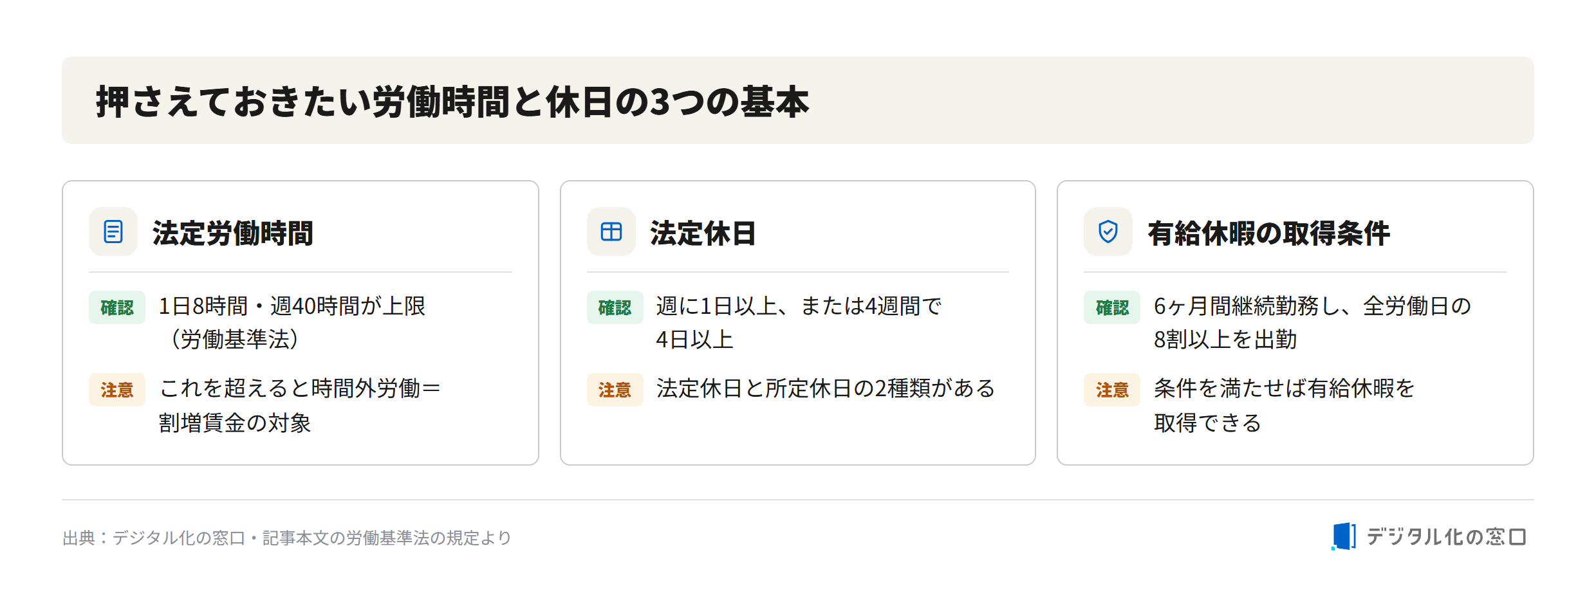
Task: Click the document icon beside 法定労働時間
Action: (113, 232)
